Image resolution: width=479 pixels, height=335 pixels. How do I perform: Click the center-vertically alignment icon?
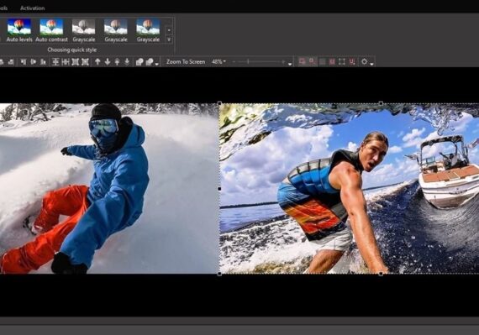point(55,62)
